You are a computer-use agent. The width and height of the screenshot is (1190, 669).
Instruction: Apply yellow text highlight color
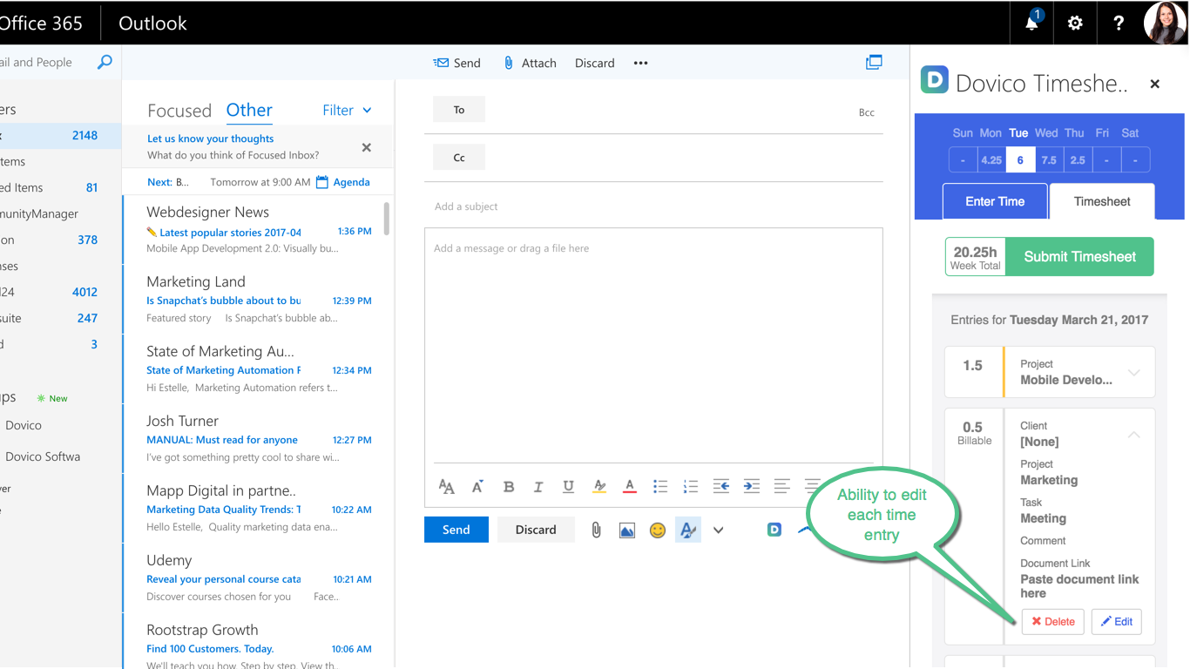(x=599, y=487)
